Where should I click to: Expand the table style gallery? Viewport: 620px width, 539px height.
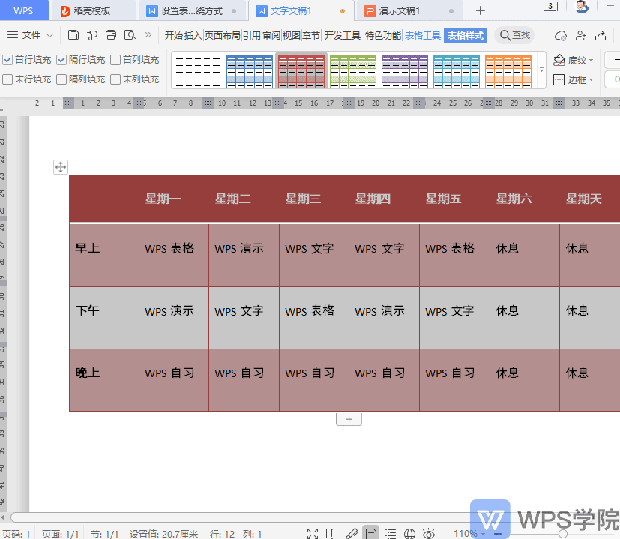(x=542, y=70)
